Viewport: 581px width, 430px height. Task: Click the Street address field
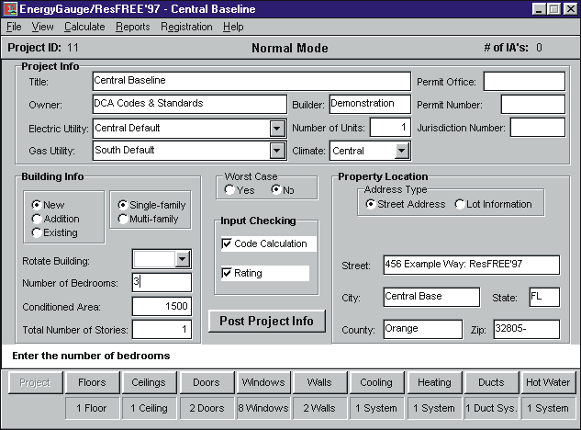[472, 265]
